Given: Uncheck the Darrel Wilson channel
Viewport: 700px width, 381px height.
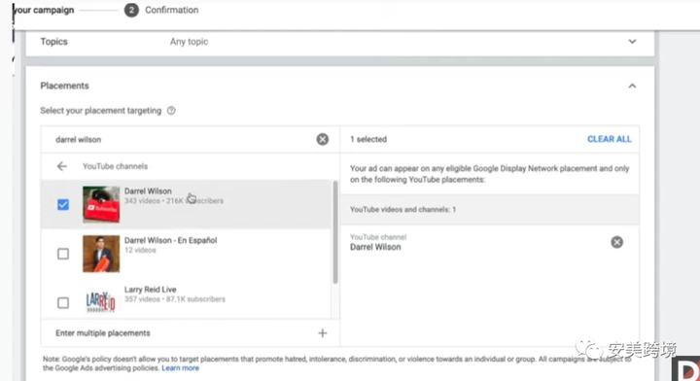Looking at the screenshot, I should pyautogui.click(x=63, y=205).
